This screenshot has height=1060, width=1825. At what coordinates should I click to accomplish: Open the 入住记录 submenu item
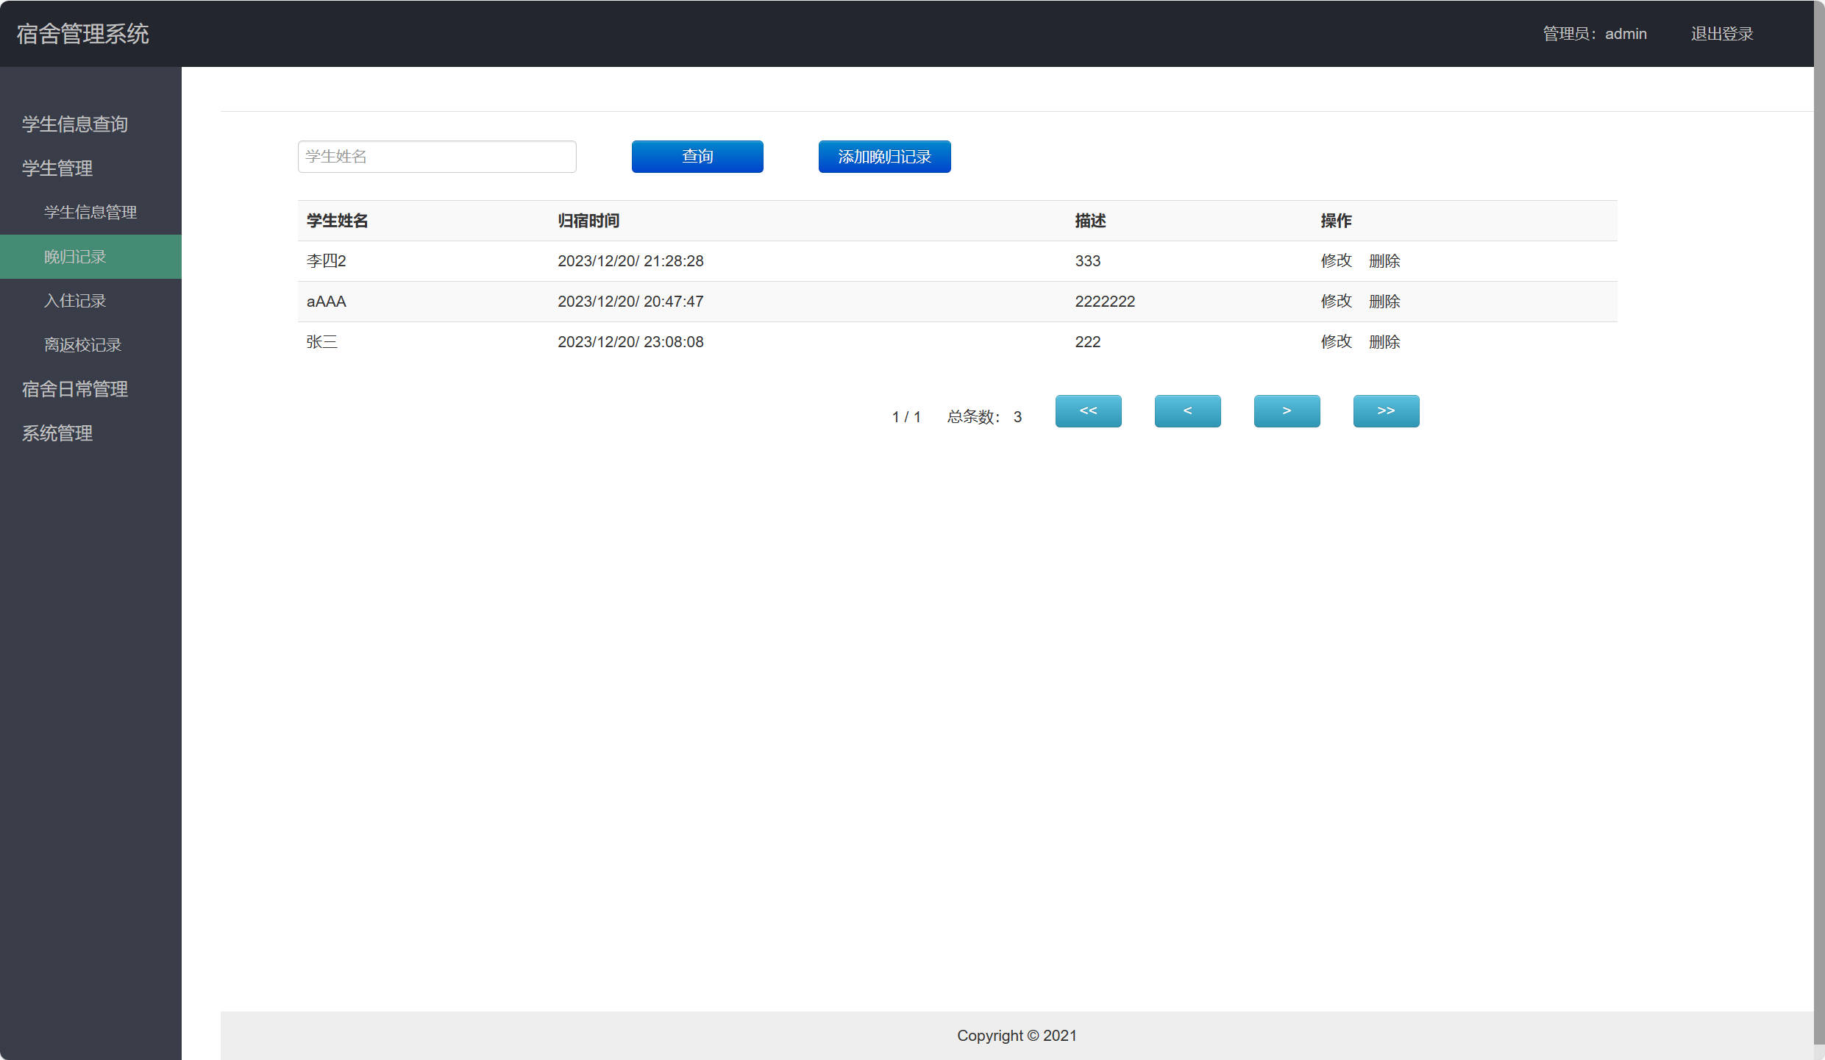(x=75, y=301)
